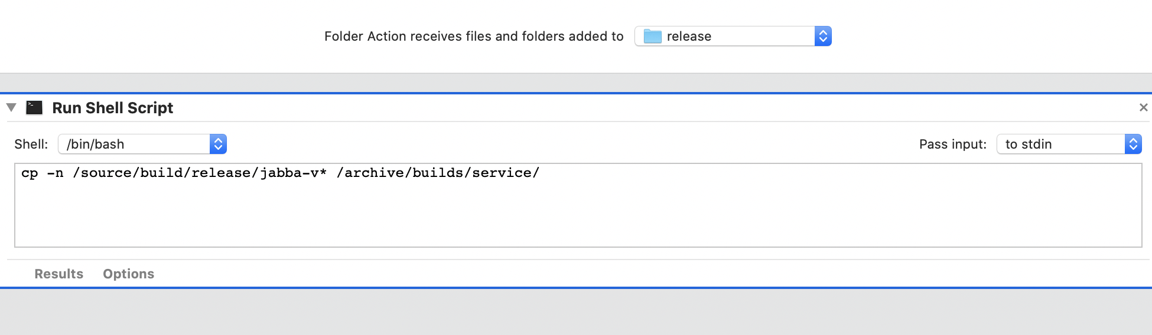This screenshot has height=335, width=1152.
Task: Select the Run Shell Script action title
Action: (113, 108)
